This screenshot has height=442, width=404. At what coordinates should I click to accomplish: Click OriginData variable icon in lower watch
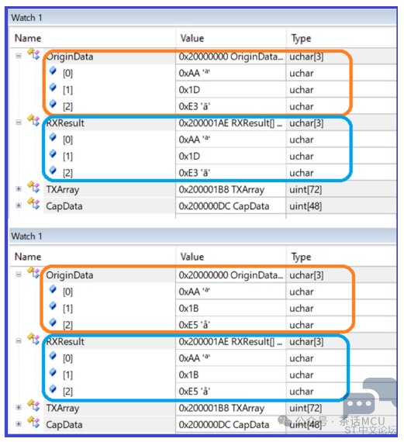click(x=33, y=272)
